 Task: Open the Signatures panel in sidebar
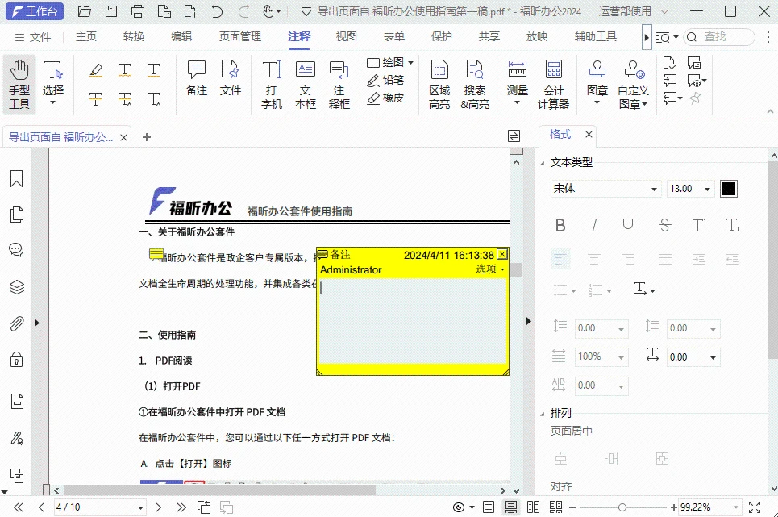(16, 439)
